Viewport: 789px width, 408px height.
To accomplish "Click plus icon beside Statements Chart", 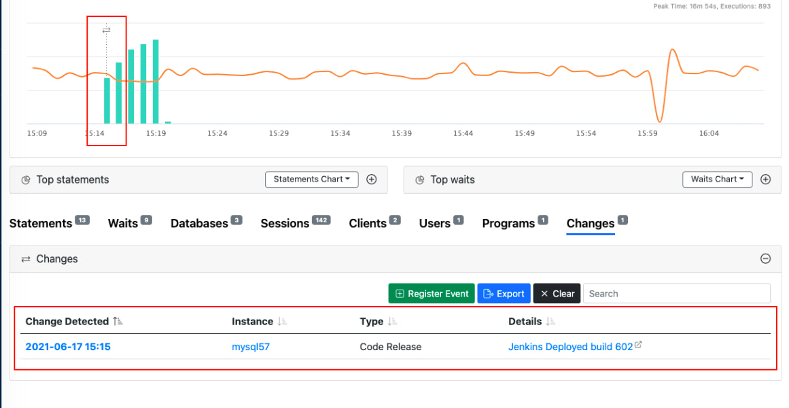I will click(372, 180).
